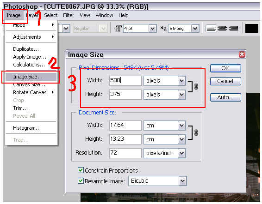Click Cancel in Image Size dialog
262x204 pixels.
(225, 81)
